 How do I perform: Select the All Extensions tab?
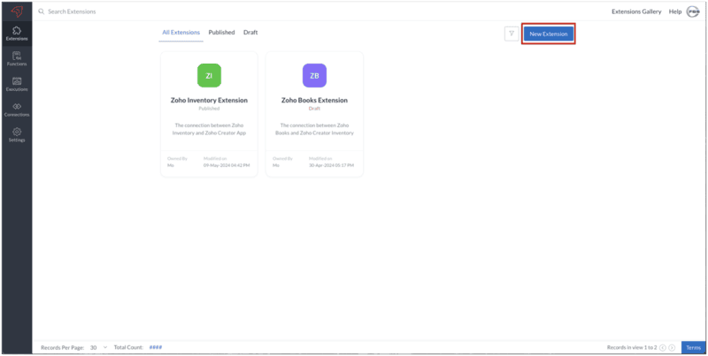coord(181,33)
